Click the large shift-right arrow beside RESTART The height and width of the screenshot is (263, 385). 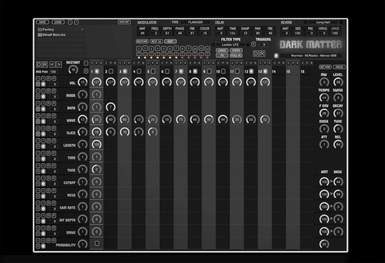[x=59, y=65]
